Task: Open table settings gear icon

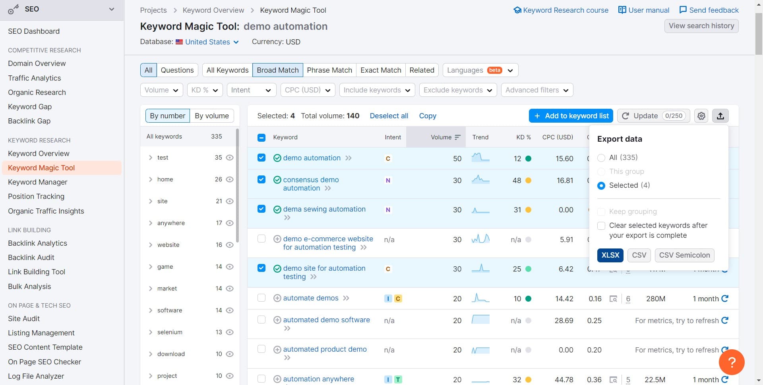Action: tap(701, 116)
